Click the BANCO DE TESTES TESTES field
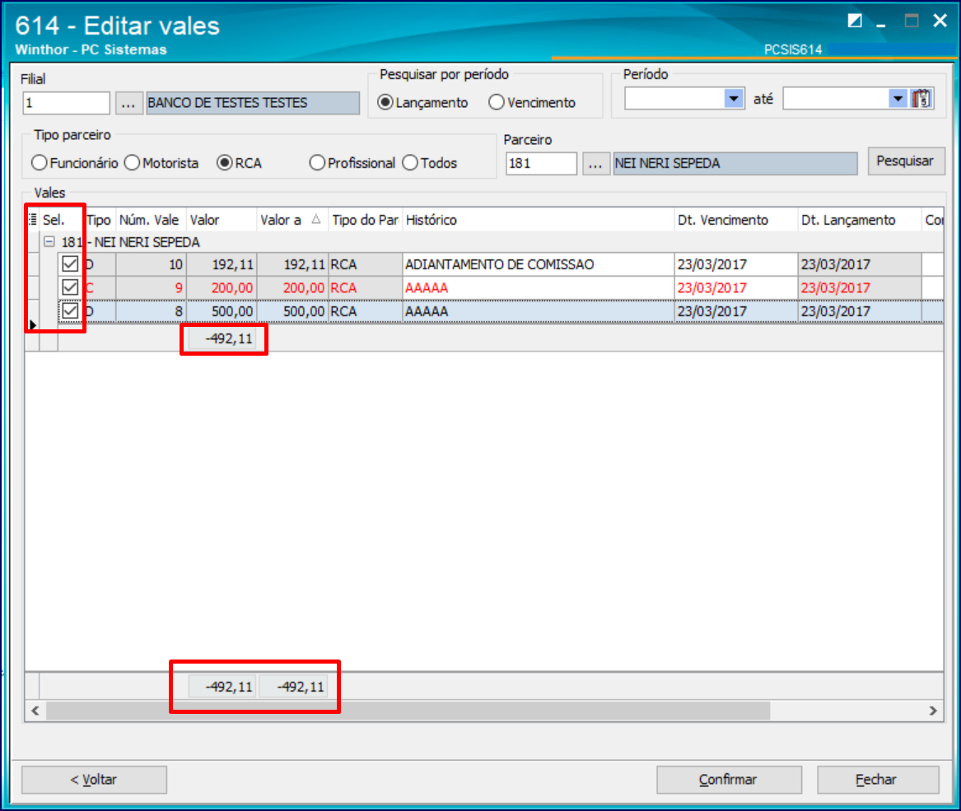The image size is (961, 811). [253, 103]
